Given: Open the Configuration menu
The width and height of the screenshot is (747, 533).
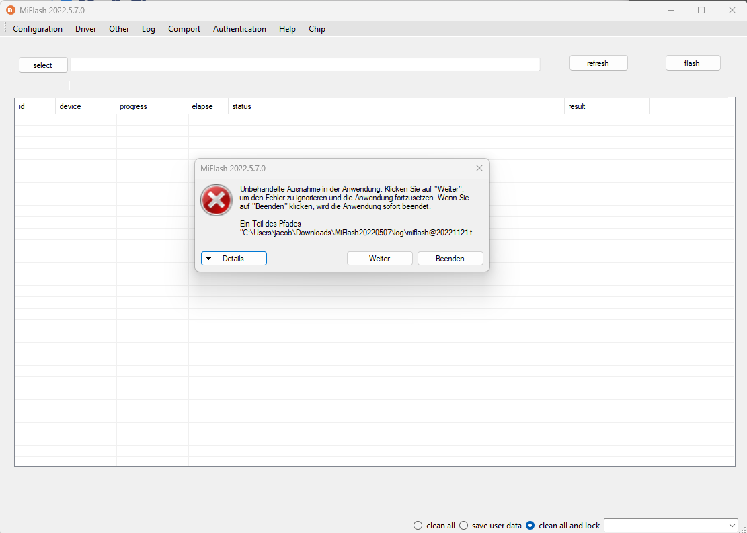Looking at the screenshot, I should point(38,29).
